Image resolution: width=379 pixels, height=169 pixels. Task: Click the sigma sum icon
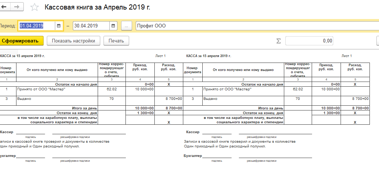(x=278, y=41)
